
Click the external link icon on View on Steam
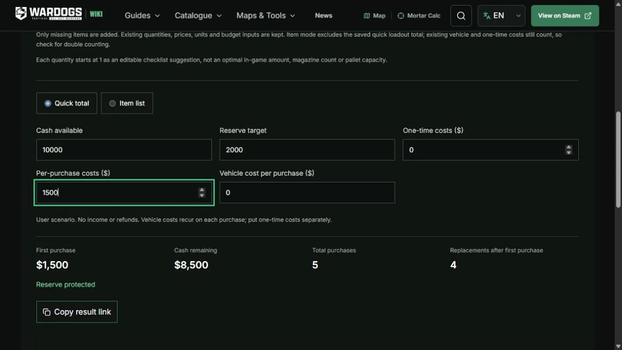point(588,16)
